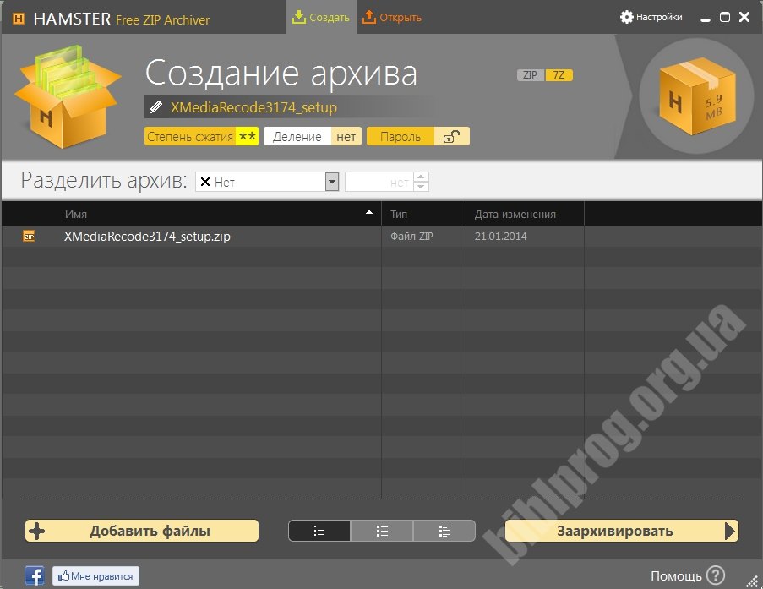Close the Hamster ZIP Archiver window

[x=744, y=17]
